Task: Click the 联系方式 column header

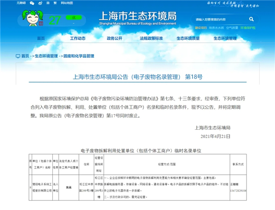Action: [x=238, y=165]
